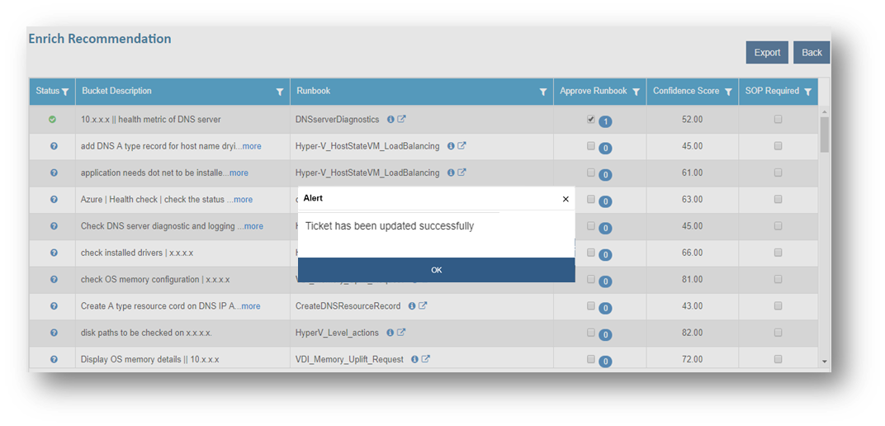Image resolution: width=885 pixels, height=426 pixels.
Task: Sort by Approve Runbook column header
Action: pos(594,91)
